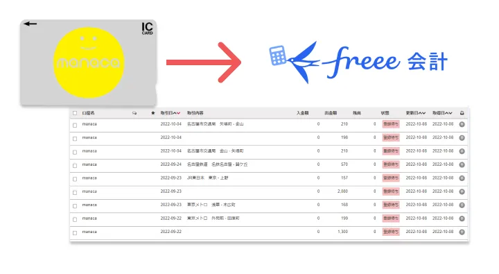
Task: Check the box for the 金山-矢場町 row
Action: click(75, 152)
